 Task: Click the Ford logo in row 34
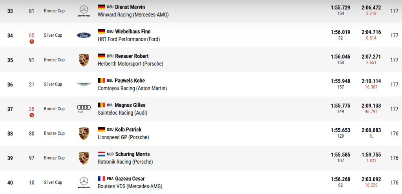pos(84,35)
